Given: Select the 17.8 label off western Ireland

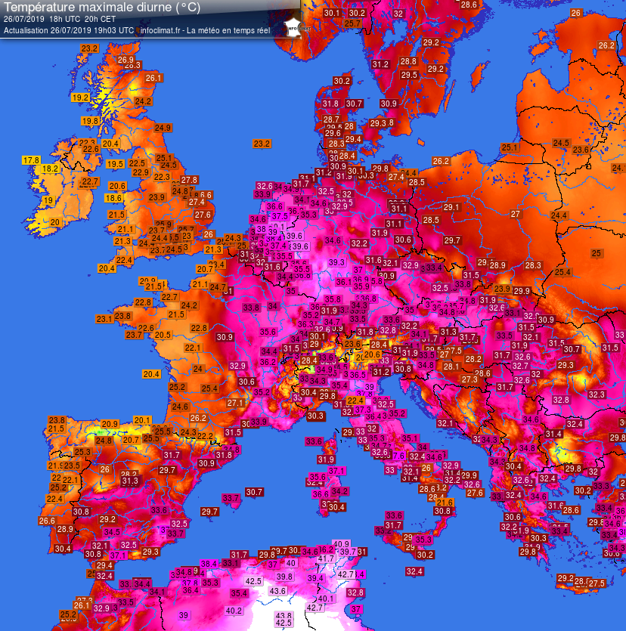Looking at the screenshot, I should point(31,160).
